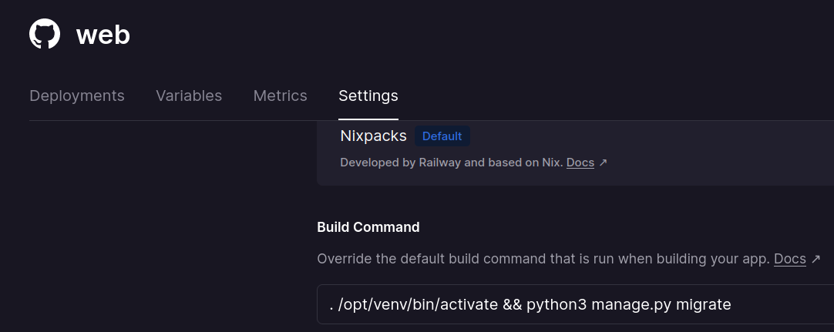Open the Metrics tab
Viewport: 834px width, 332px height.
[x=281, y=96]
